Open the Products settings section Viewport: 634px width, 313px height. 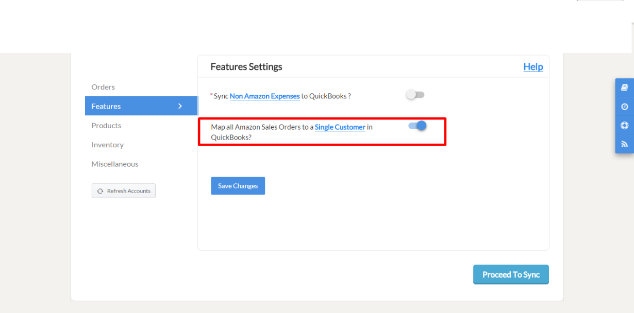point(106,126)
